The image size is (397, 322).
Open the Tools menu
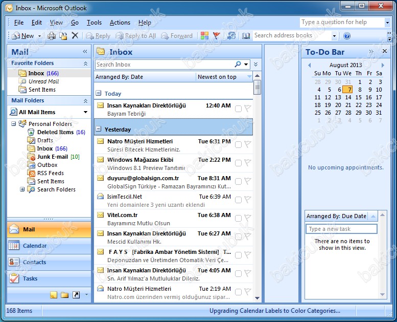point(94,23)
